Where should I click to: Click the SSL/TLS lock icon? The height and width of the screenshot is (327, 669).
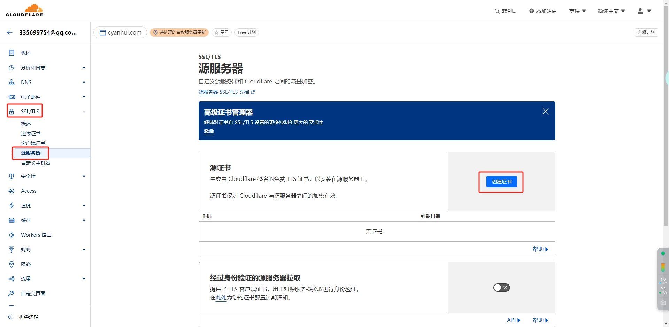[11, 112]
